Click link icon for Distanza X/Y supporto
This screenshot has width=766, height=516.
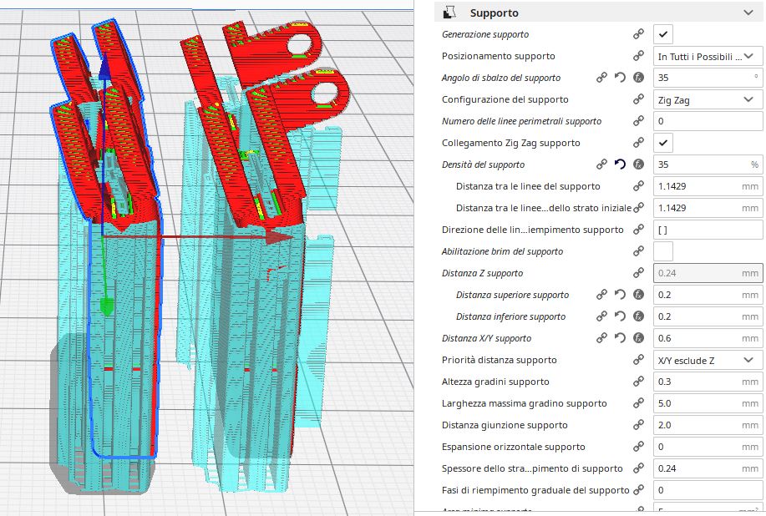[601, 338]
